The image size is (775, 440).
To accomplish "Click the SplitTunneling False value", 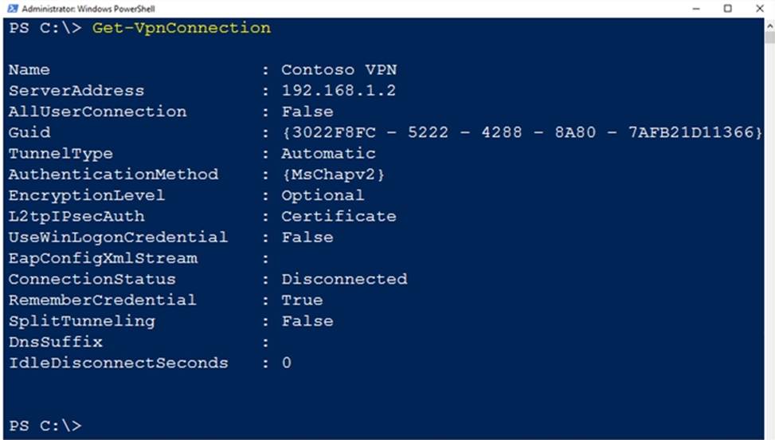I will 307,321.
